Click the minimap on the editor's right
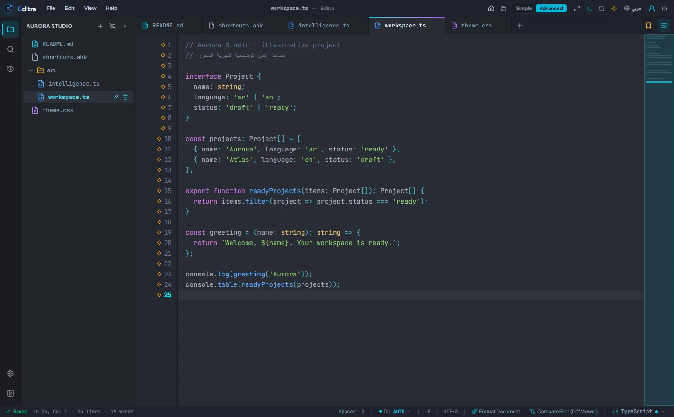 pyautogui.click(x=658, y=220)
